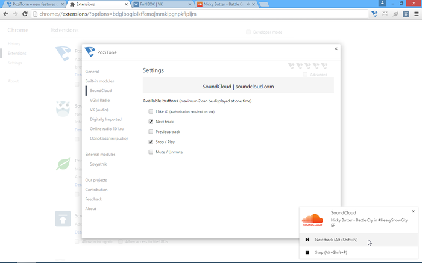Switch to the PoziTone new features tab

[x=34, y=4]
